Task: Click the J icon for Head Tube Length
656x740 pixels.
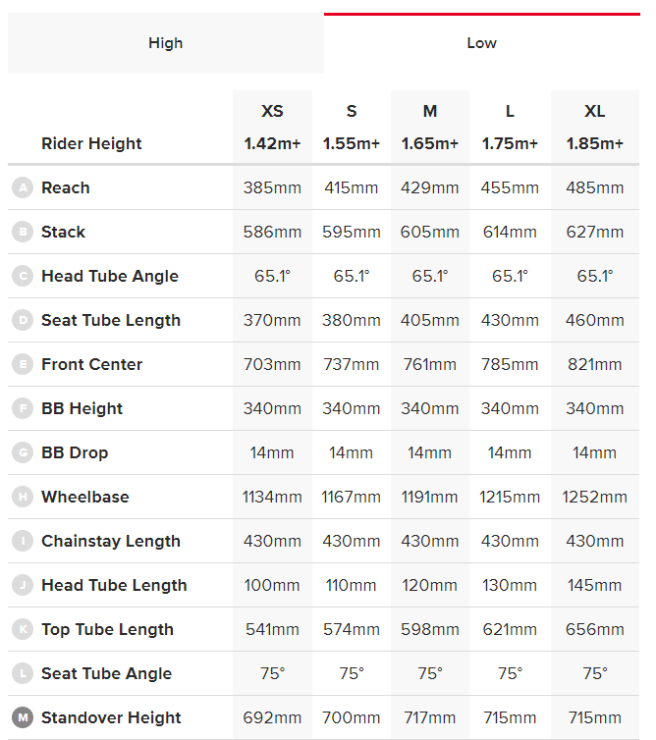Action: tap(22, 585)
